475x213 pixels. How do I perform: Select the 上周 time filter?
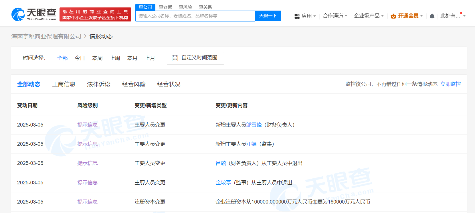(115, 58)
